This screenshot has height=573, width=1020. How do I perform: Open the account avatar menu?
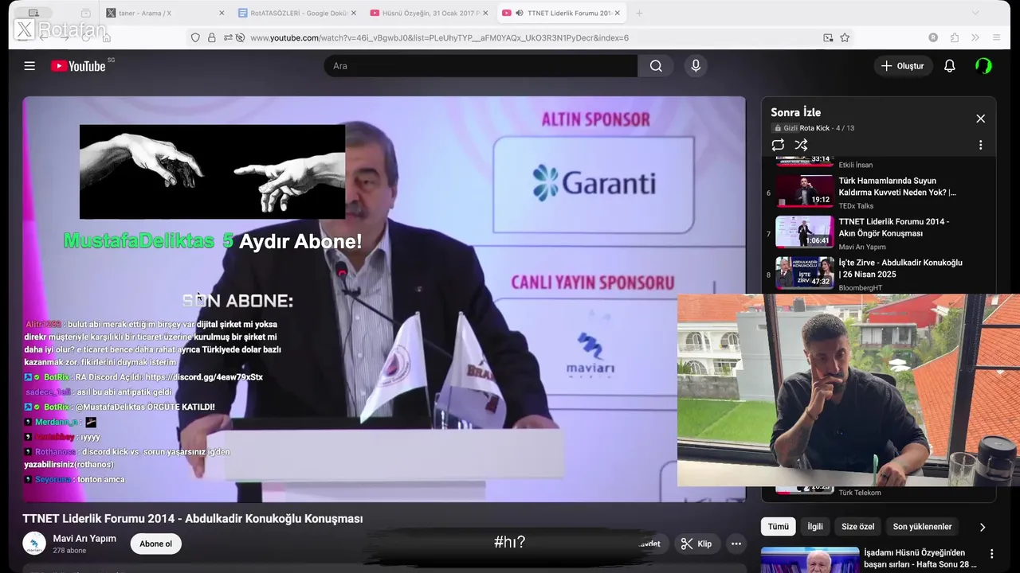(983, 66)
